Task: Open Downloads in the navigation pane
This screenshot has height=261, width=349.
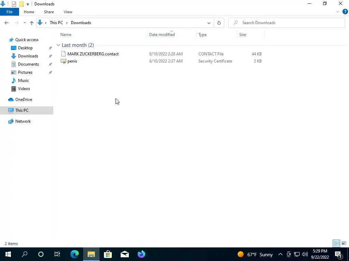Action: pyautogui.click(x=28, y=56)
